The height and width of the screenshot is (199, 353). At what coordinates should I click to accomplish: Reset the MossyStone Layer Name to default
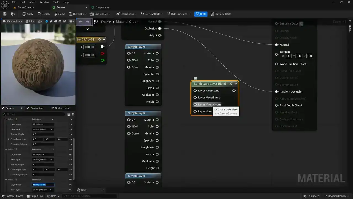71,155
